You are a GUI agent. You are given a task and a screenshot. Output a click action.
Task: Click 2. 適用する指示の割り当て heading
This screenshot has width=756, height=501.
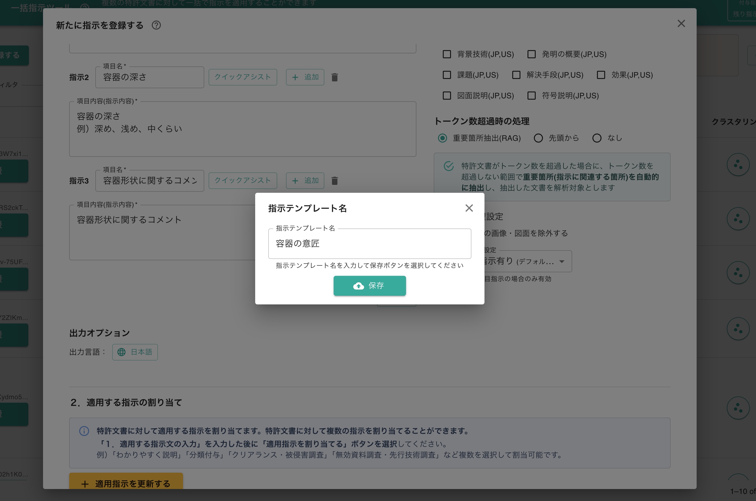(126, 403)
